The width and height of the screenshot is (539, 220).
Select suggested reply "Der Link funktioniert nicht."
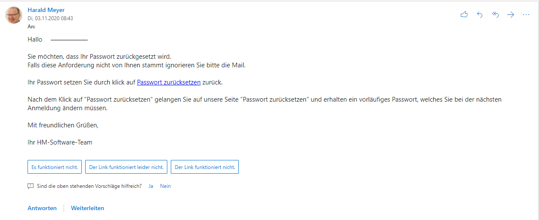click(205, 167)
